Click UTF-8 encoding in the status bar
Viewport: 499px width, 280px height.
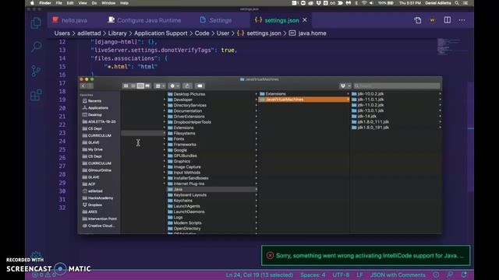click(x=341, y=275)
